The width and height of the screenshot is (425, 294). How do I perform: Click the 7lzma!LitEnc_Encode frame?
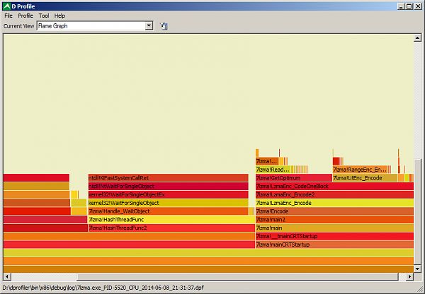point(365,178)
